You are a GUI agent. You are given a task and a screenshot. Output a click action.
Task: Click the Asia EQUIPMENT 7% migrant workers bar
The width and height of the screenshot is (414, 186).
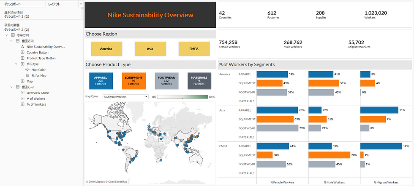[x=373, y=119]
